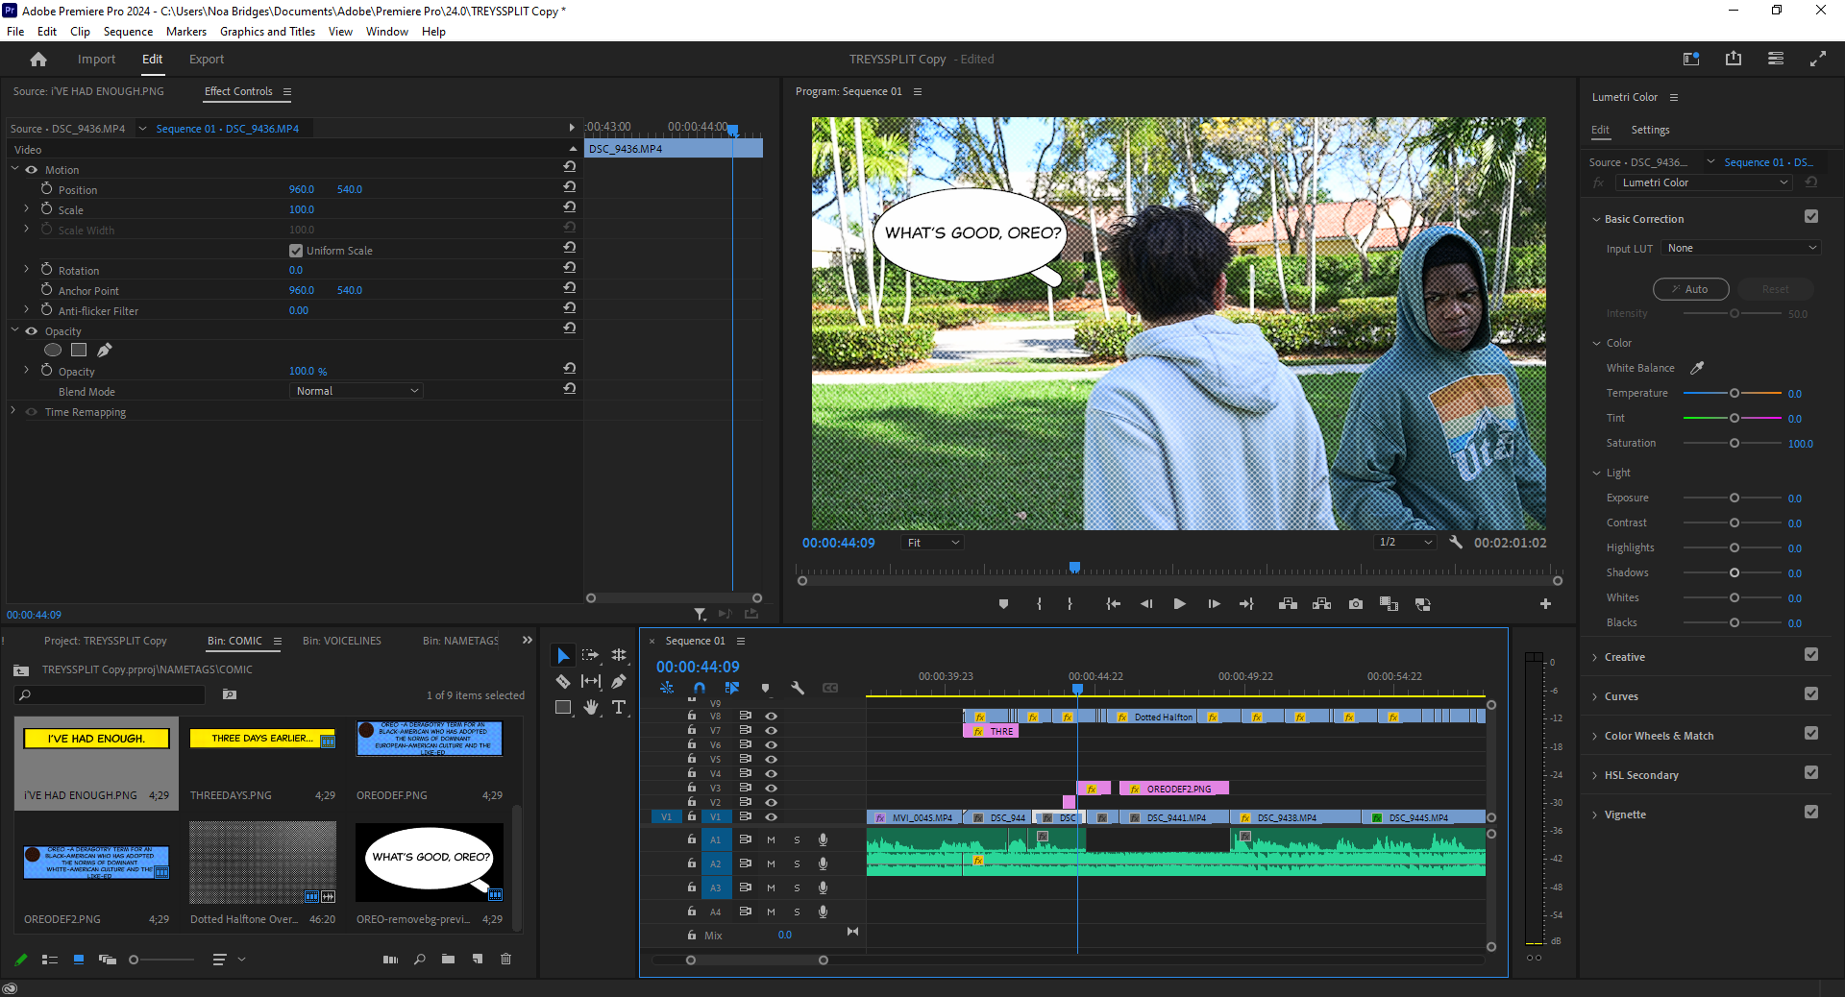
Task: Step forward one frame
Action: pos(1214,604)
